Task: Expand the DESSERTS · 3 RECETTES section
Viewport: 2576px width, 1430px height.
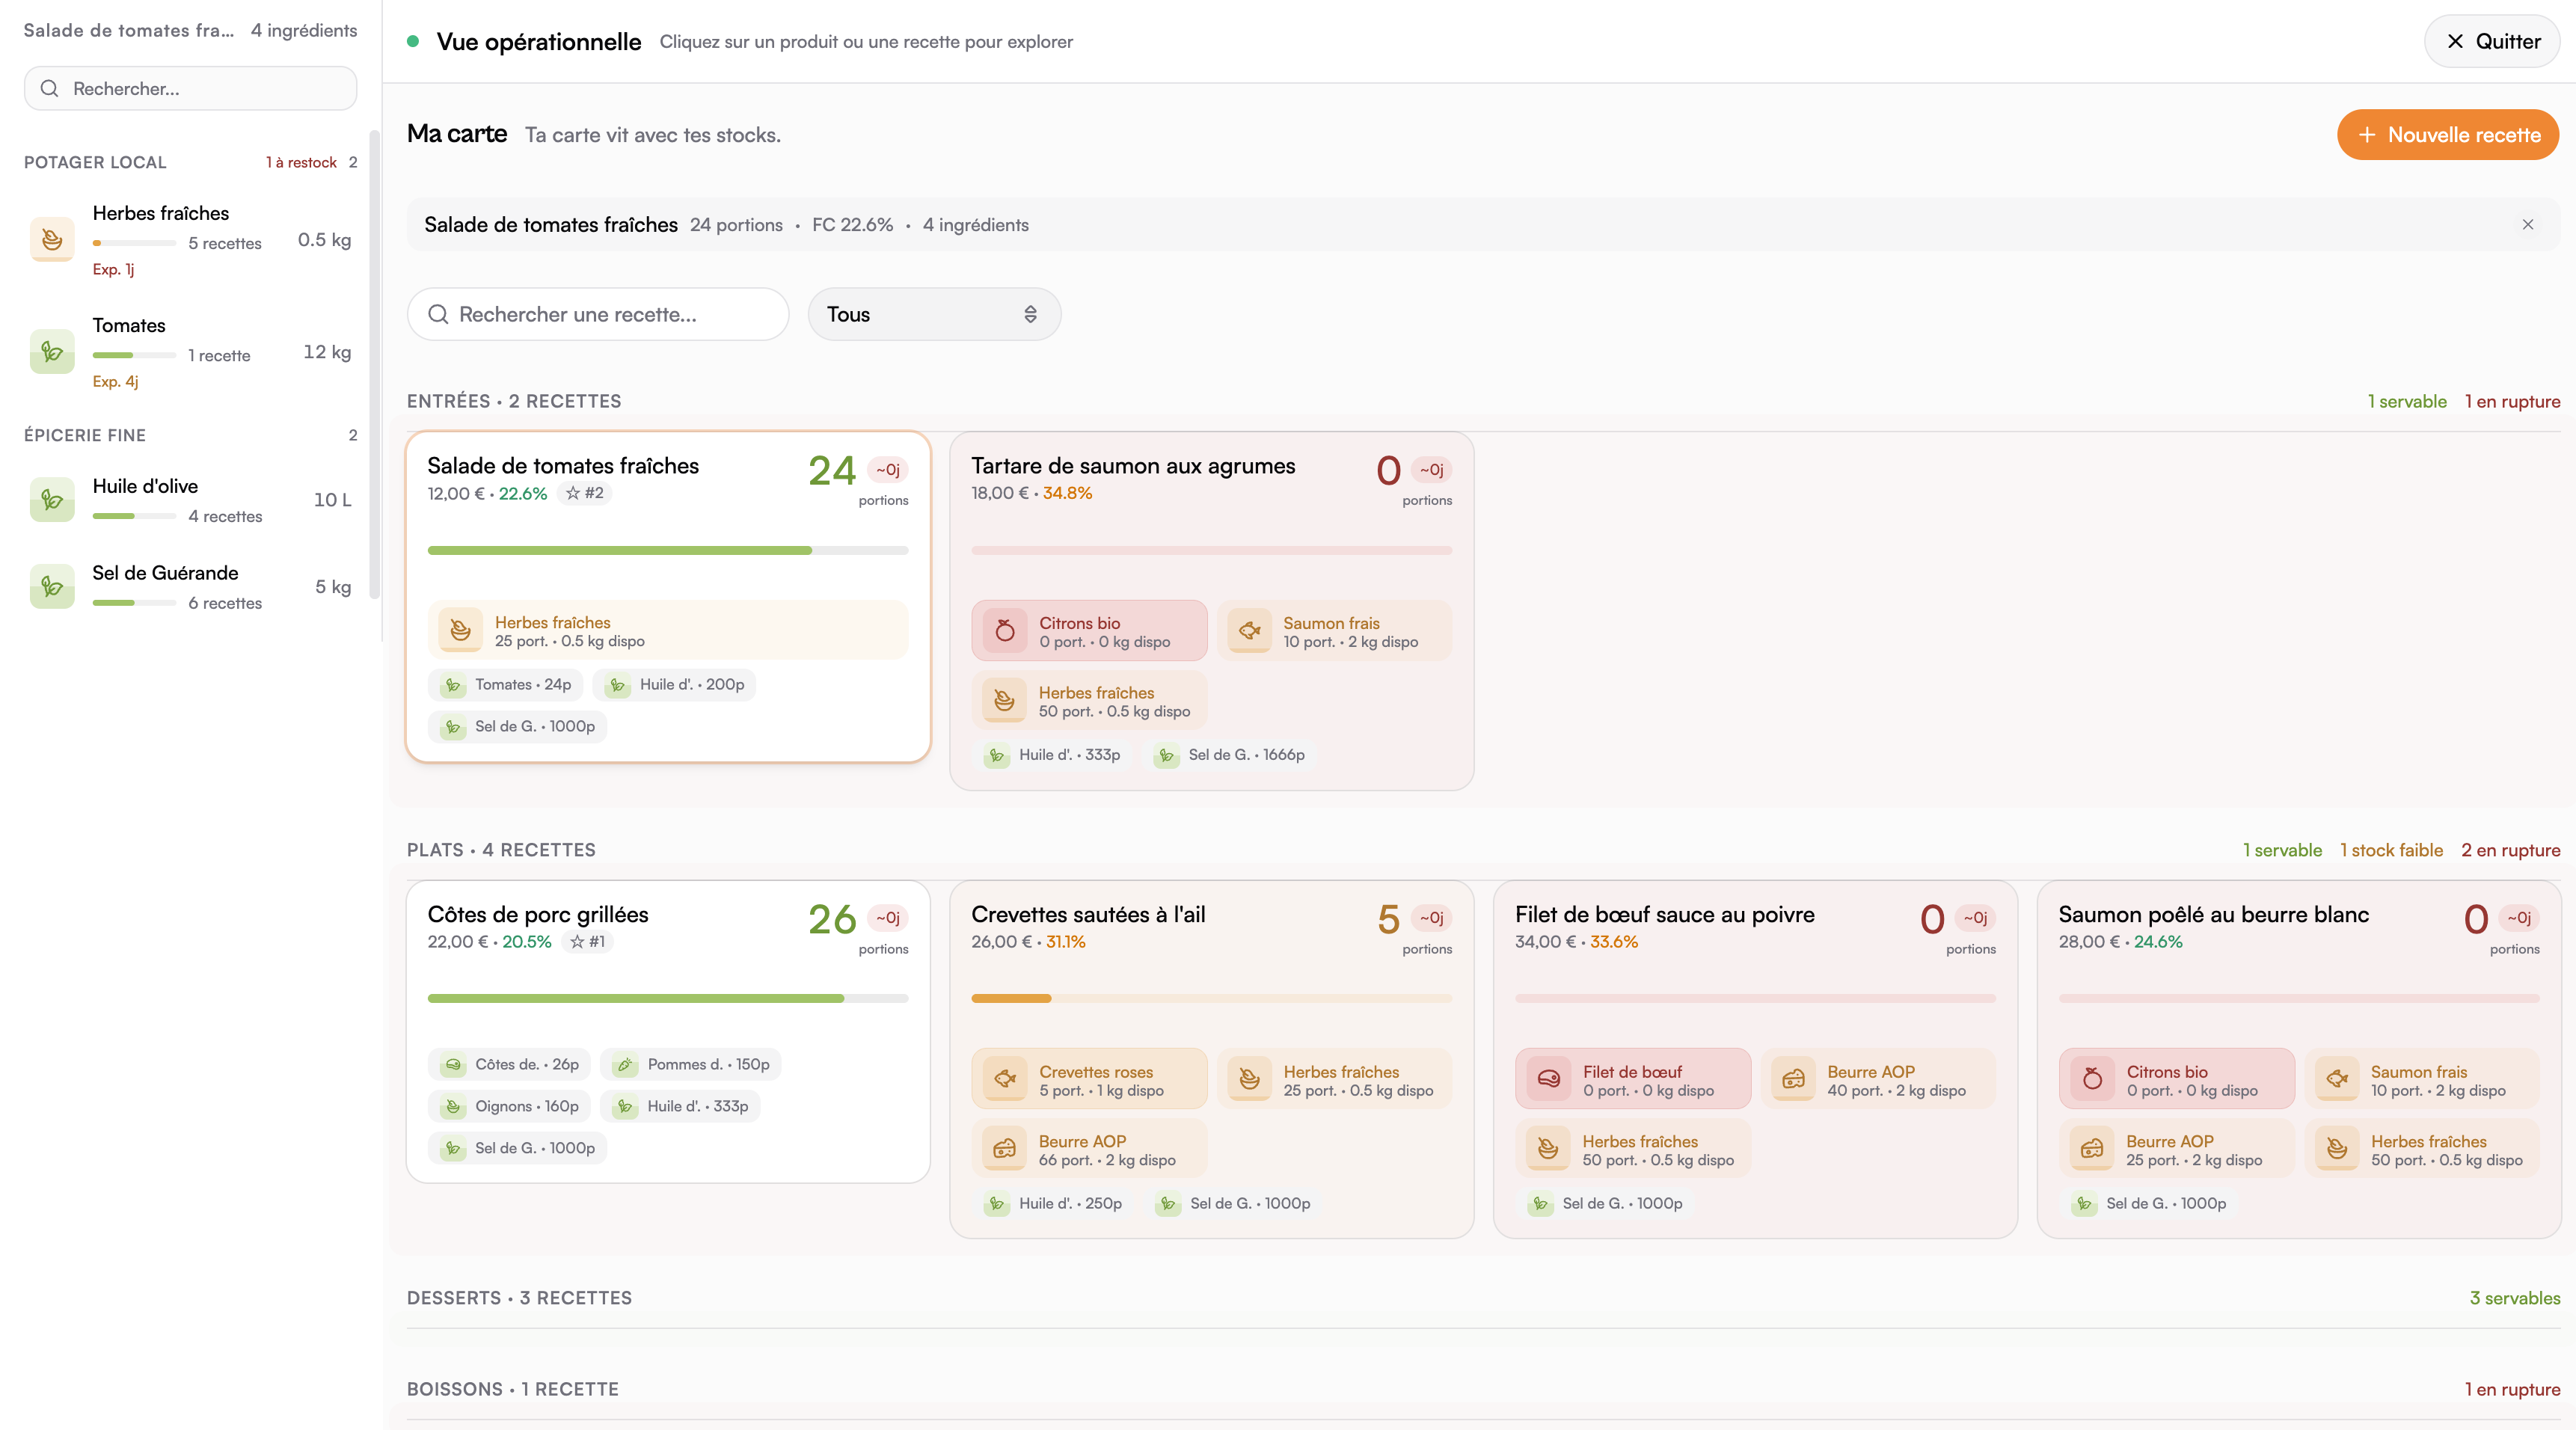Action: coord(519,1298)
